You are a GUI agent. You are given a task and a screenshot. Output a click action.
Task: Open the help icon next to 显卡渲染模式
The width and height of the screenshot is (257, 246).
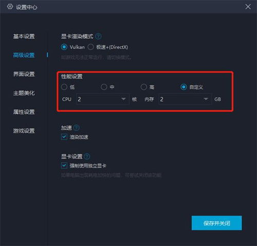98,36
